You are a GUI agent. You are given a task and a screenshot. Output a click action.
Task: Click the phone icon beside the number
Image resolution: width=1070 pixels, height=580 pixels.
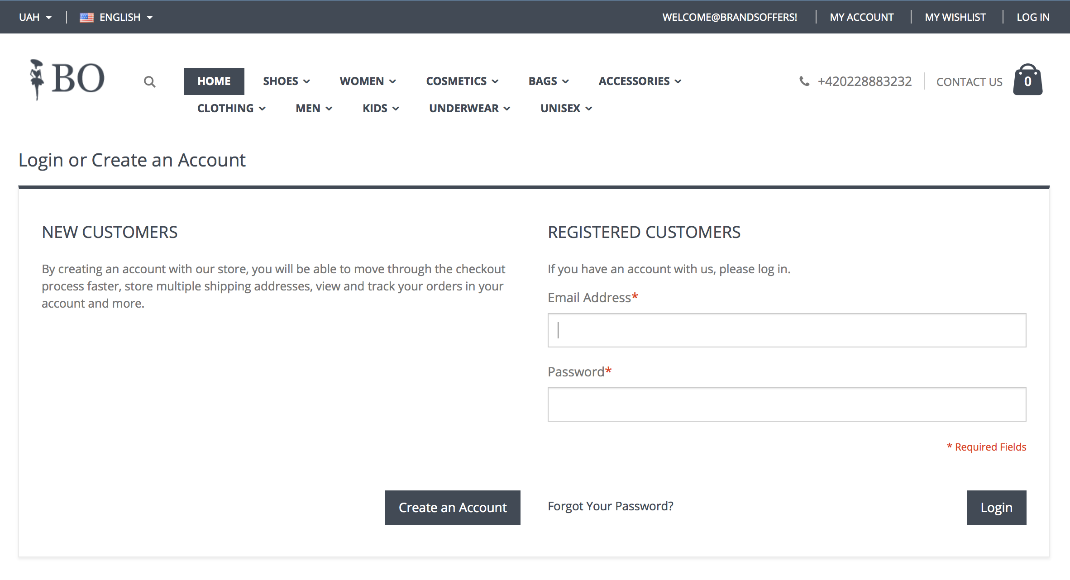pos(804,81)
